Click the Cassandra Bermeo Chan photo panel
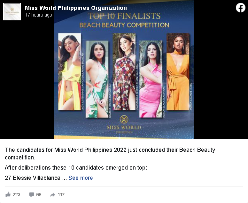This screenshot has width=248, height=203. coord(124,72)
